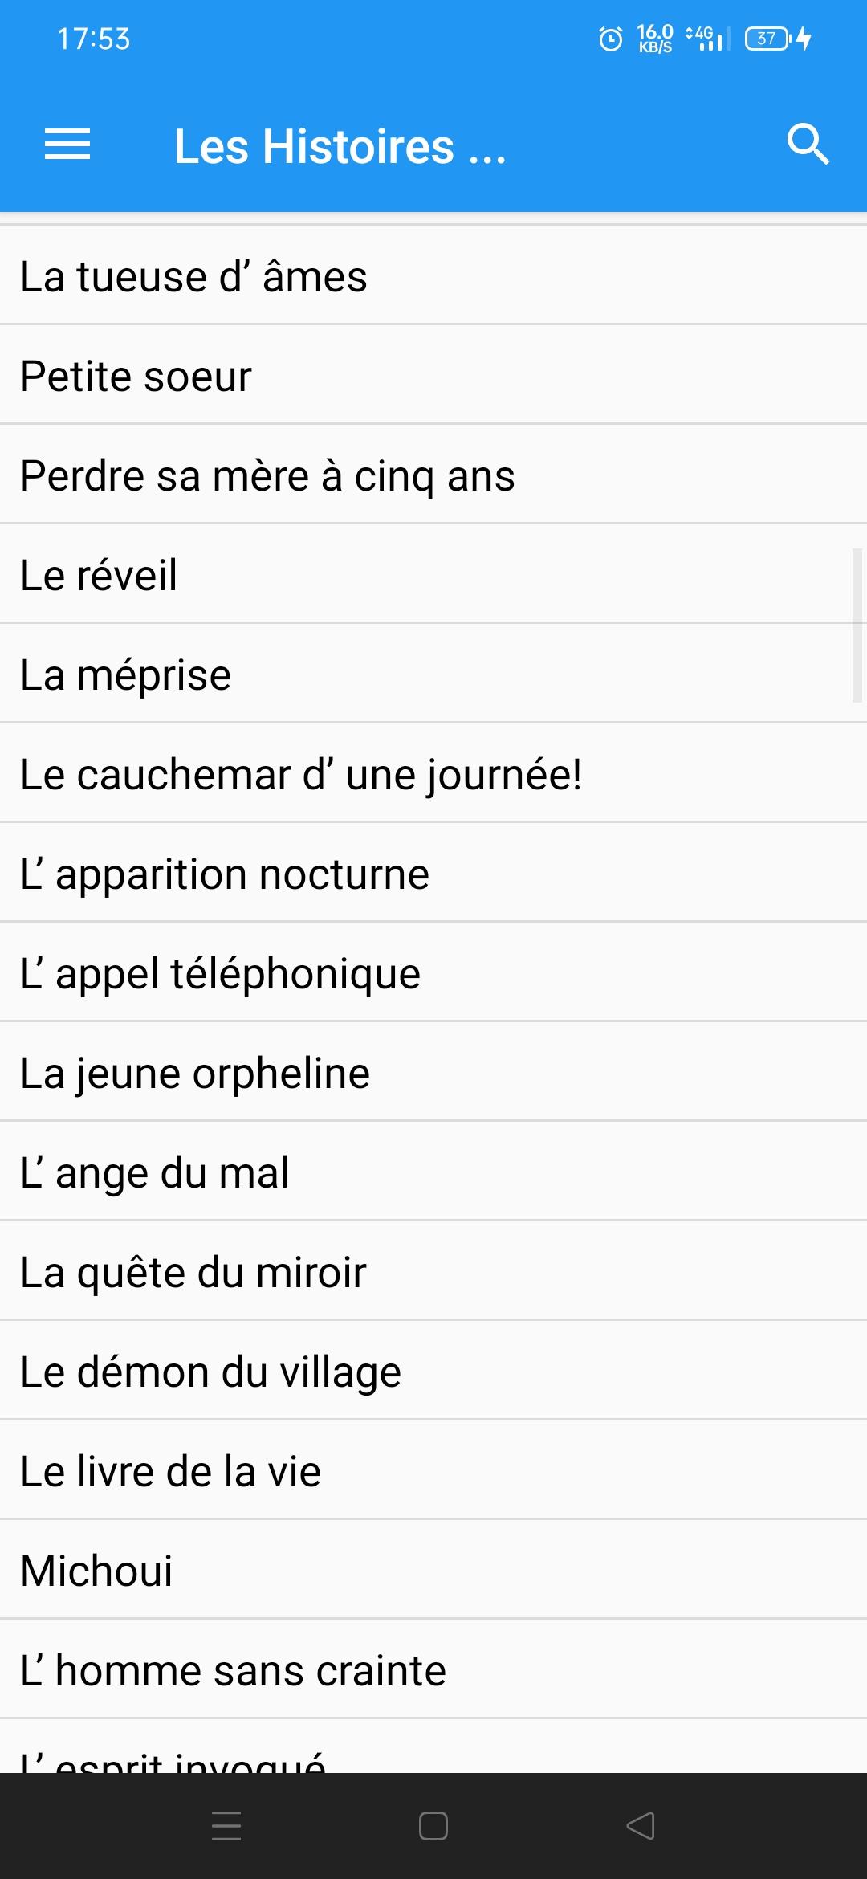Open L' appel téléphonique story
The height and width of the screenshot is (1879, 867).
[x=433, y=972]
